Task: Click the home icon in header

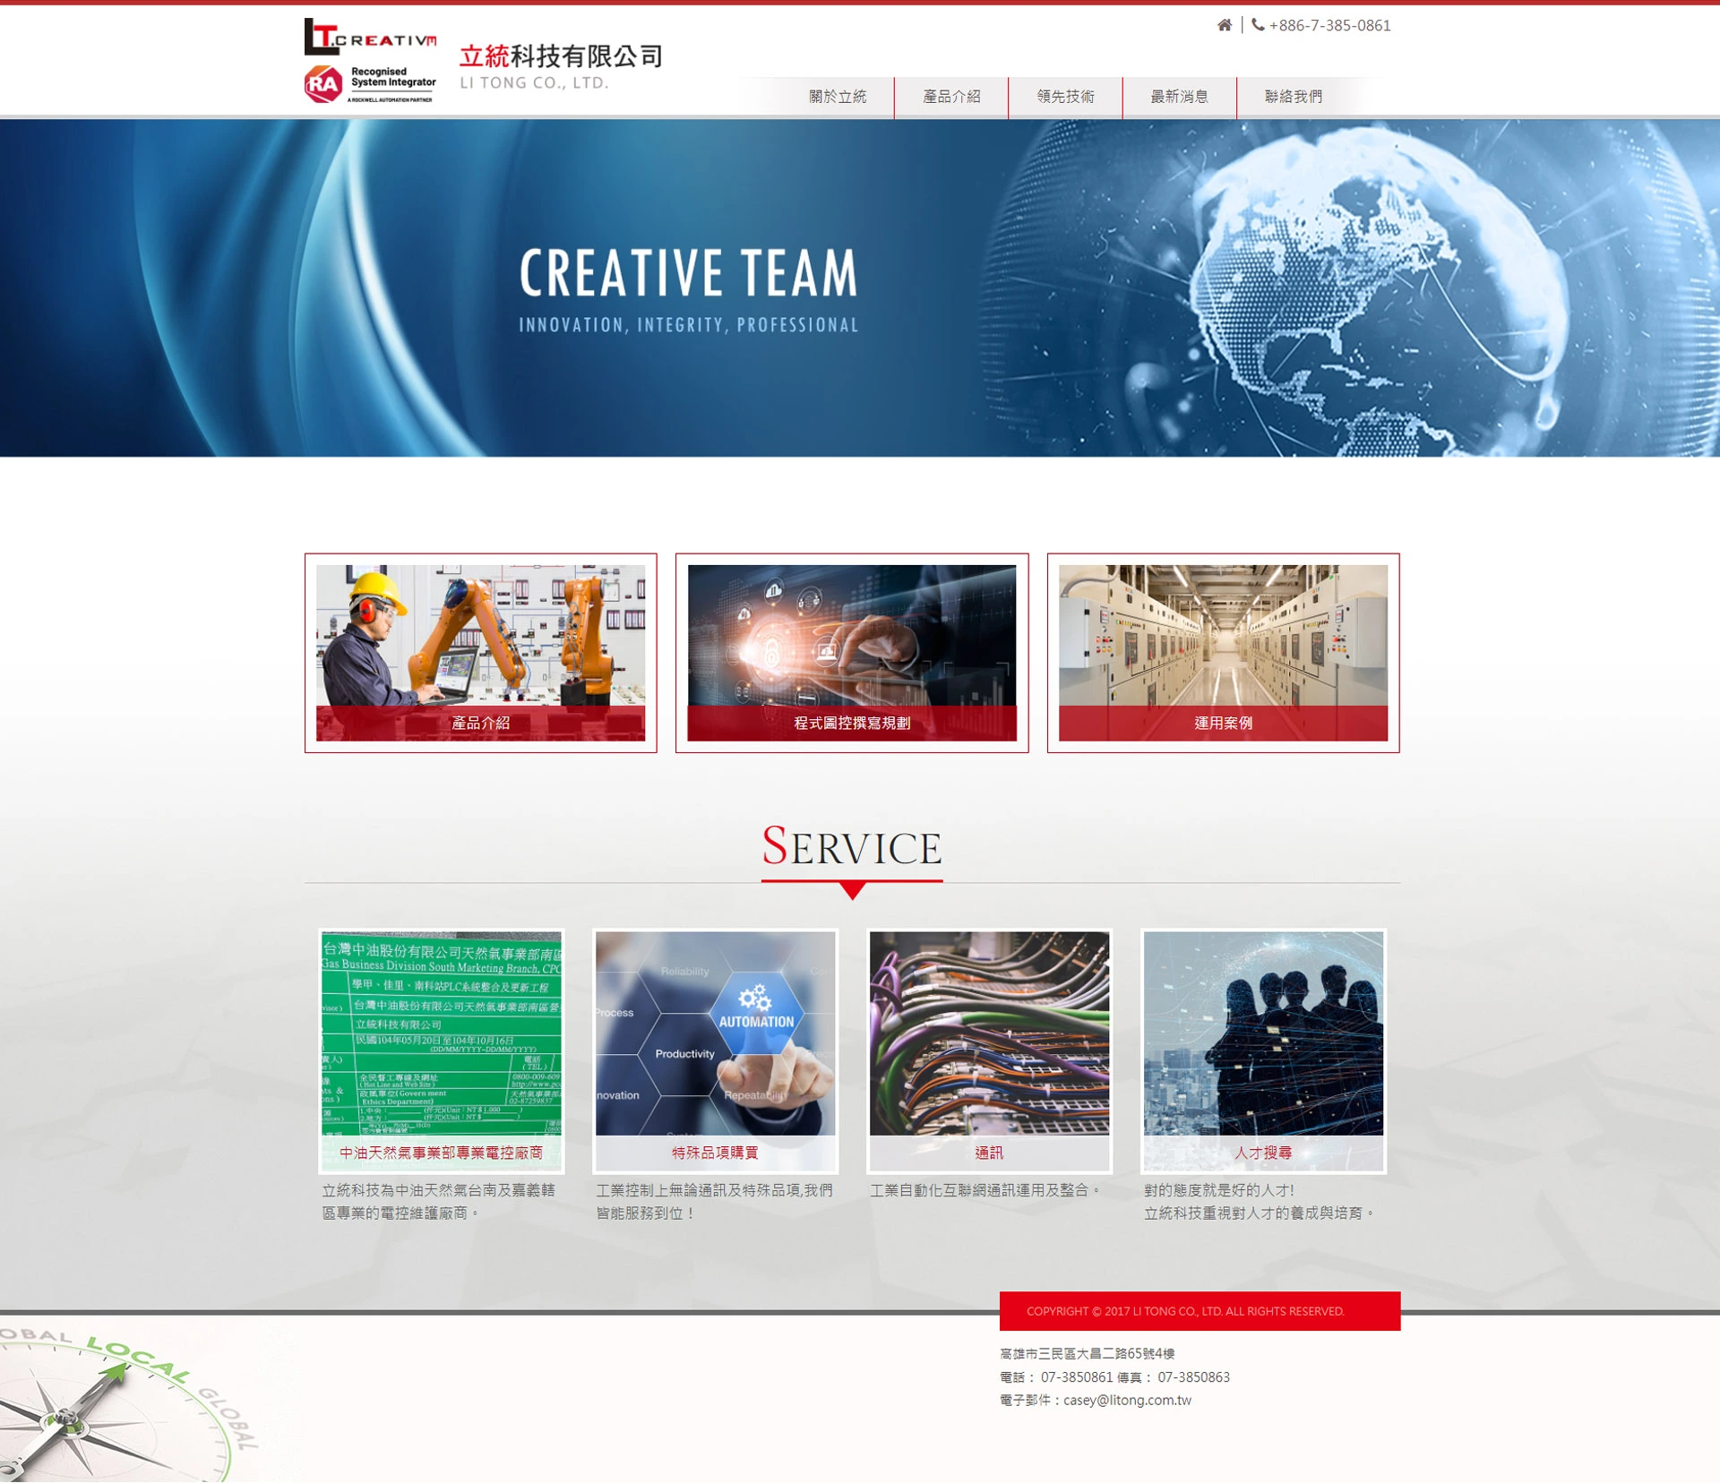Action: (1224, 25)
